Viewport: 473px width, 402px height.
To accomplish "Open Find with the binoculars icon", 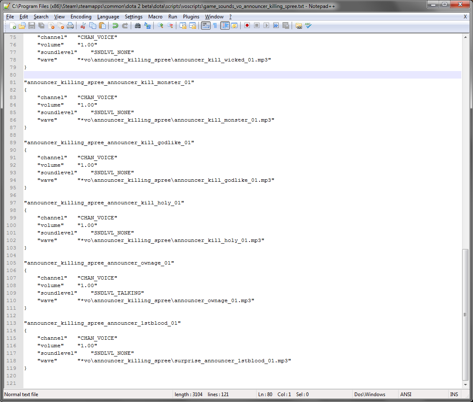I will 137,26.
